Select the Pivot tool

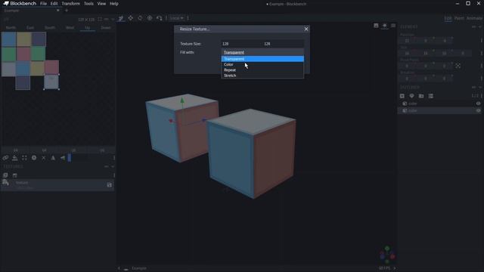(x=150, y=18)
